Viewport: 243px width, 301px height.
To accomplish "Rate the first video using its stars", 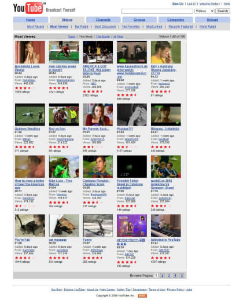I will pyautogui.click(x=25, y=88).
